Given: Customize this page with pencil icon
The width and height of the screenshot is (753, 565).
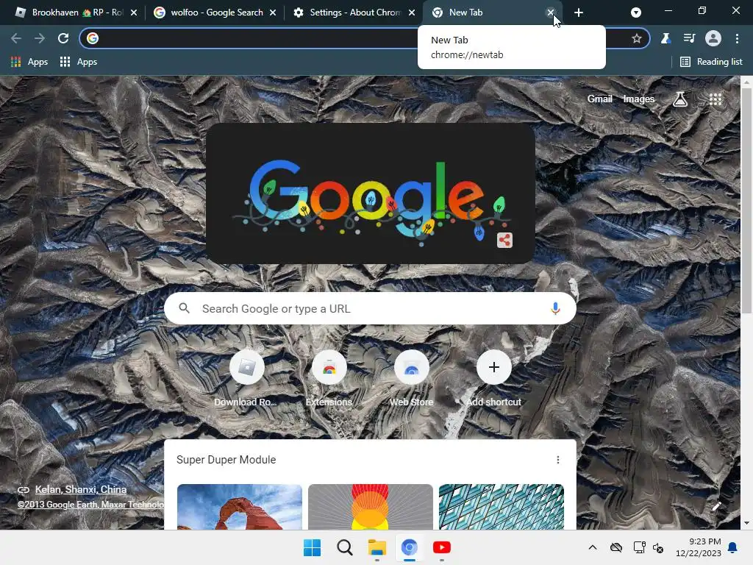Looking at the screenshot, I should click(716, 506).
